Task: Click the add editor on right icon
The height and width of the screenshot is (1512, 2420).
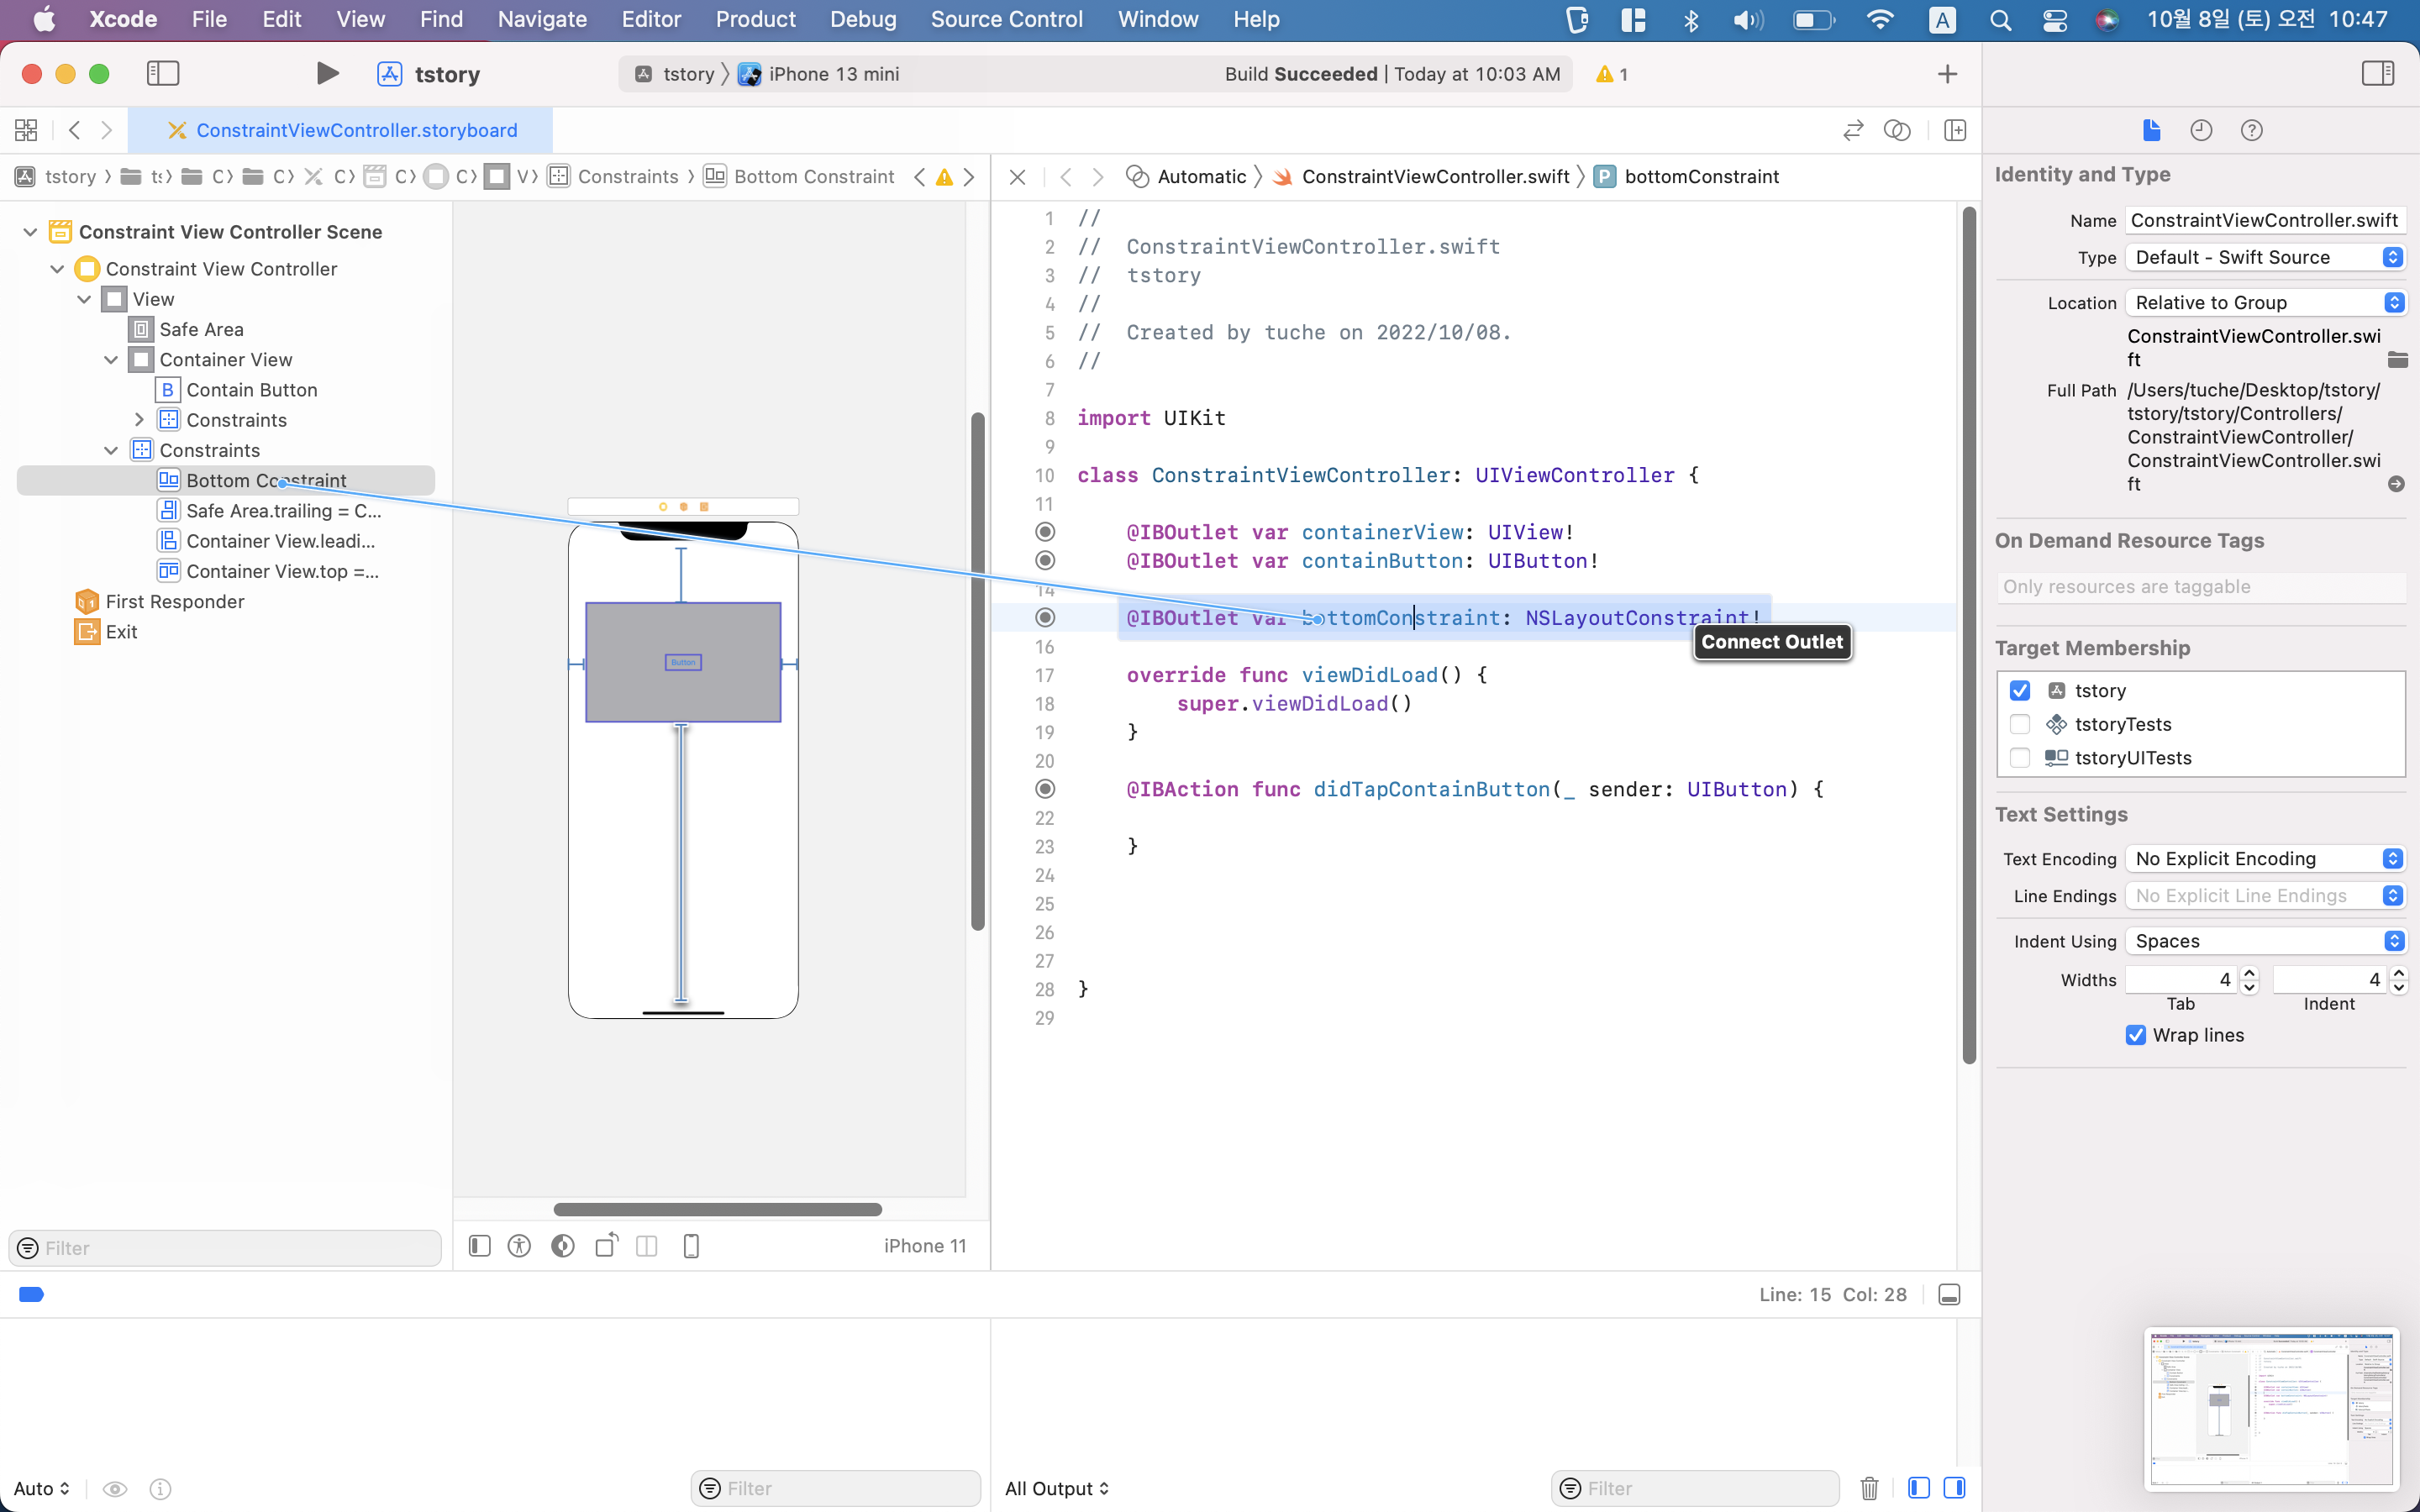Action: [1955, 131]
